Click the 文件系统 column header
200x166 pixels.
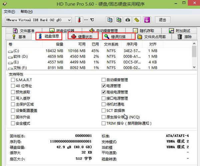click(111, 44)
